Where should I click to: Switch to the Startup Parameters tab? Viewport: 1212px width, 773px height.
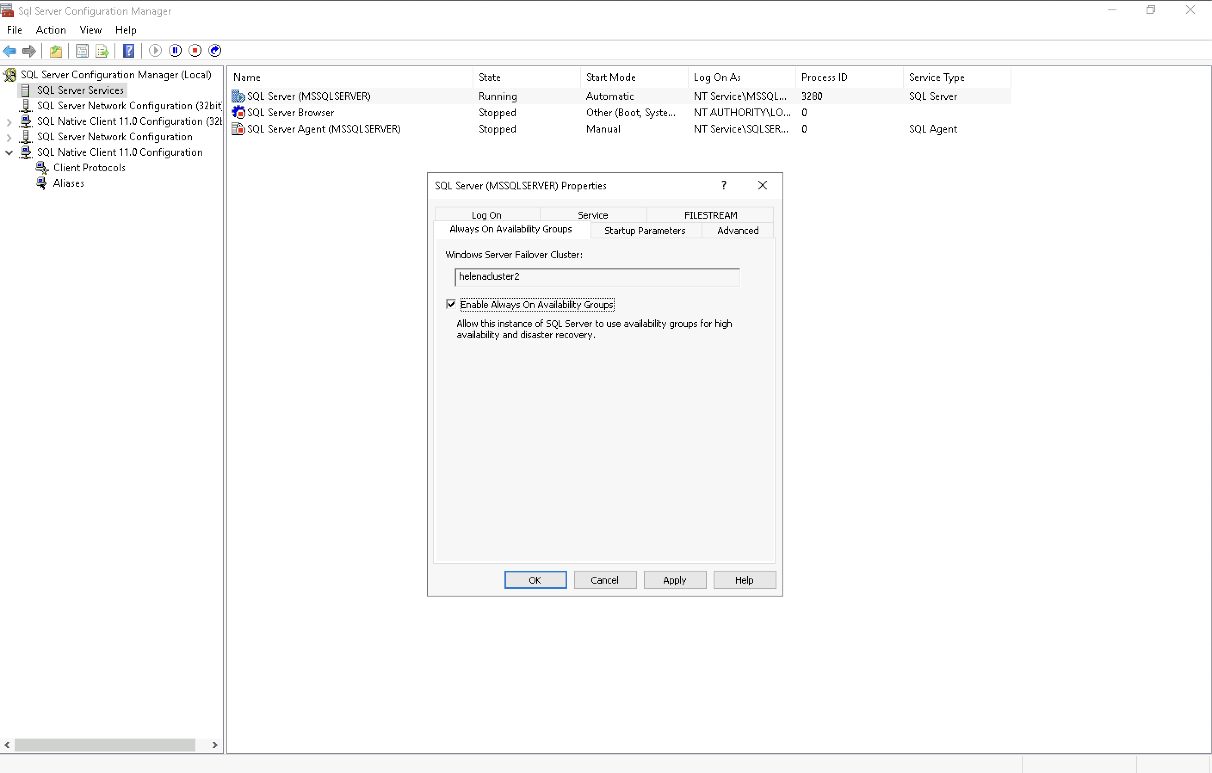645,231
